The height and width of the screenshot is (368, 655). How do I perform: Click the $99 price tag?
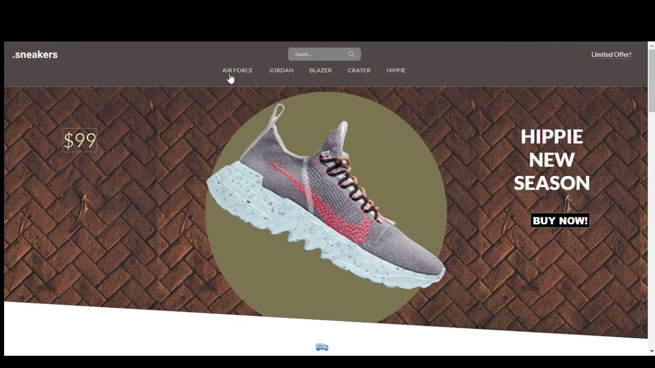(x=79, y=141)
